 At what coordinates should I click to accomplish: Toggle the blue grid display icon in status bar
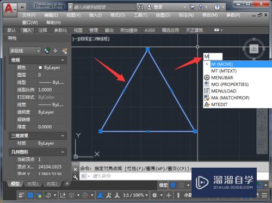tap(30, 195)
